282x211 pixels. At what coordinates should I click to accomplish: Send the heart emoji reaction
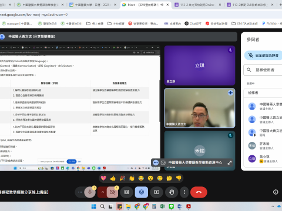[103, 178]
